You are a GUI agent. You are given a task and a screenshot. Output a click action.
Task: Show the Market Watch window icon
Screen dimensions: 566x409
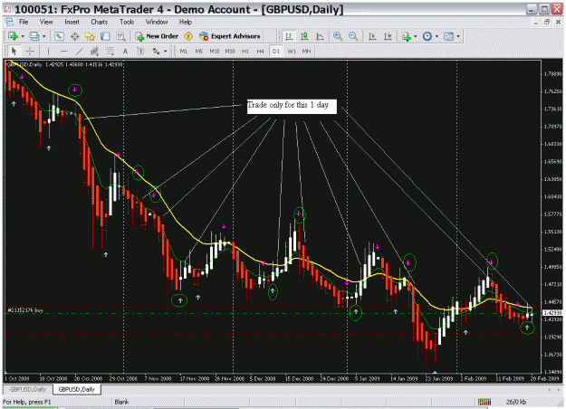59,36
